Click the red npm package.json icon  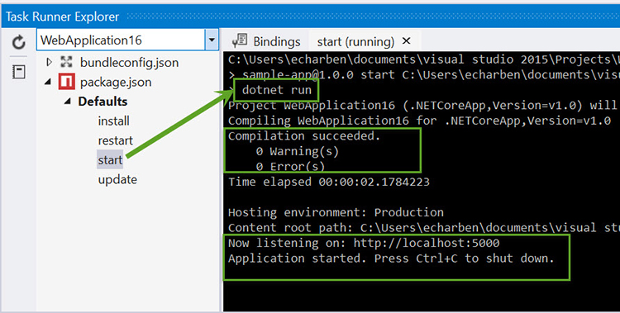(x=66, y=82)
